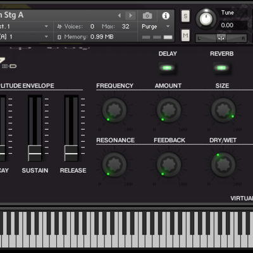Click the Voices count 0
The image size is (253, 253).
tap(92, 27)
